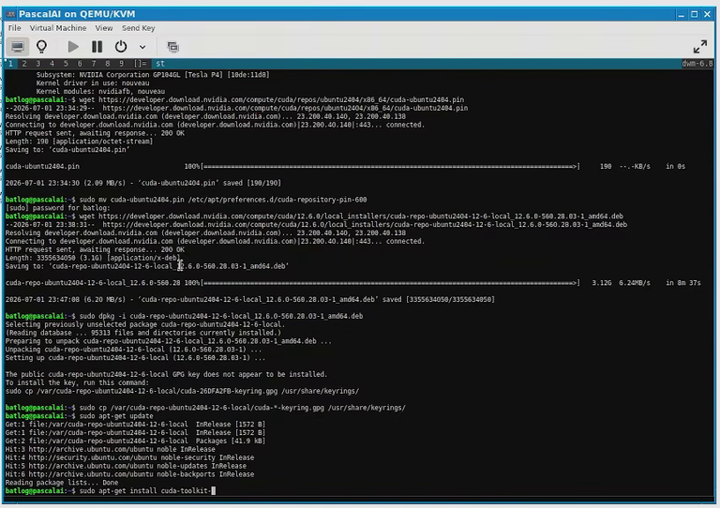Image resolution: width=720 pixels, height=508 pixels.
Task: Show the graphical console view icon
Action: [x=18, y=46]
